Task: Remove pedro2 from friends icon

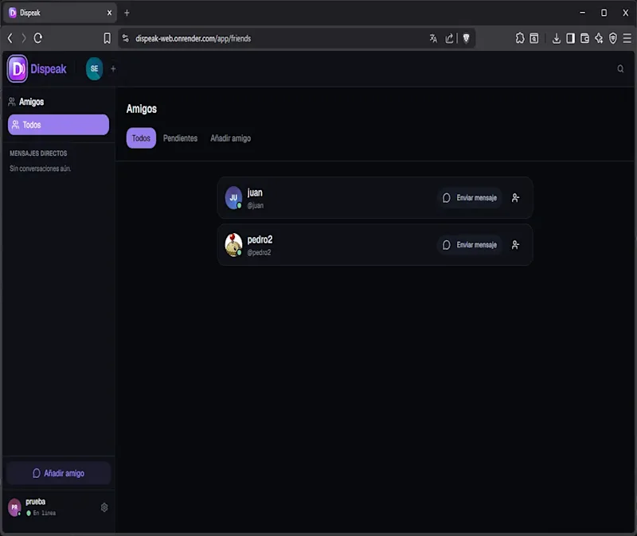Action: coord(515,245)
